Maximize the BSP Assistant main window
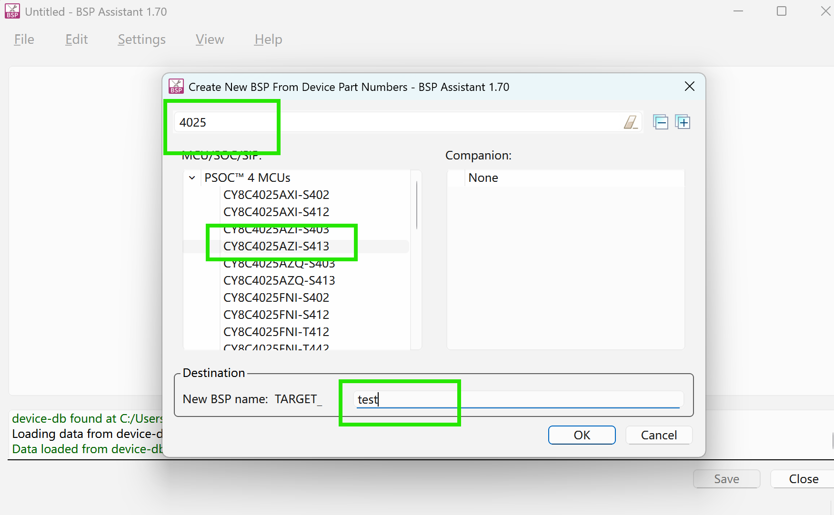 point(782,11)
